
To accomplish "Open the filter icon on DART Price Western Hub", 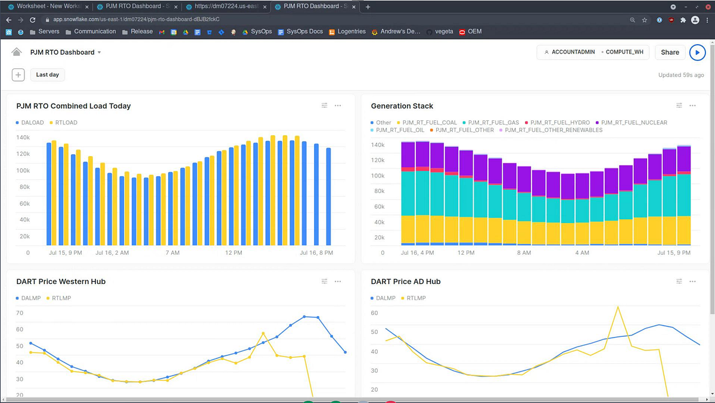I will click(x=324, y=281).
